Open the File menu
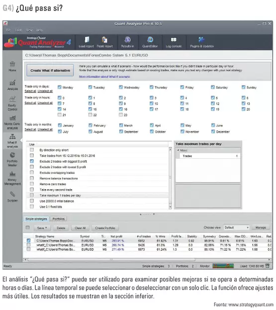This screenshot has width=276, height=310. 8,30
